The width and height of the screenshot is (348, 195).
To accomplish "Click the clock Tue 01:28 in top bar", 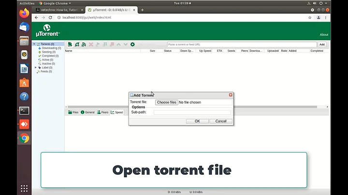I will 182,3.
